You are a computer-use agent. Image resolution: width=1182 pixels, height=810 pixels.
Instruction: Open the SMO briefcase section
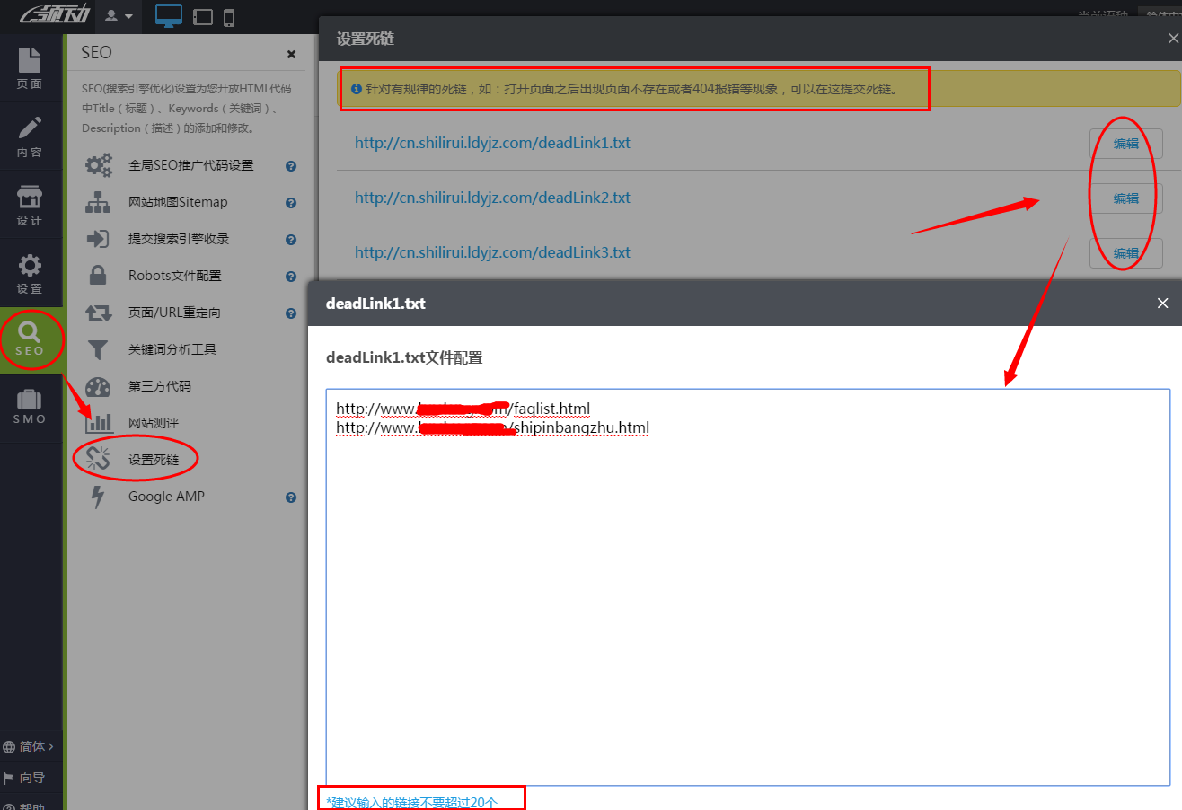tap(30, 407)
